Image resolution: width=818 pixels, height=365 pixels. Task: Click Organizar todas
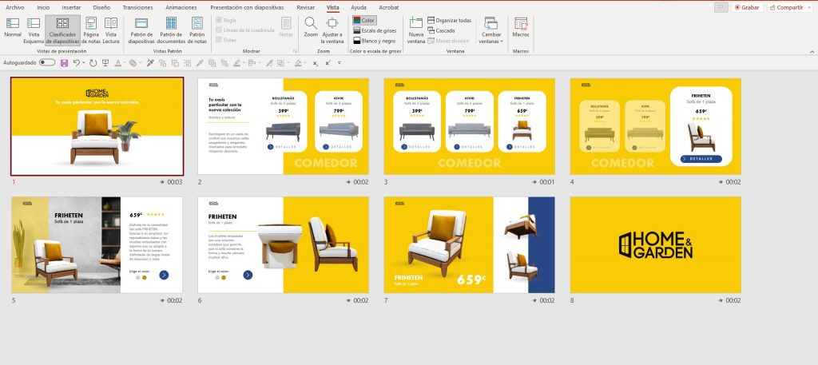450,20
